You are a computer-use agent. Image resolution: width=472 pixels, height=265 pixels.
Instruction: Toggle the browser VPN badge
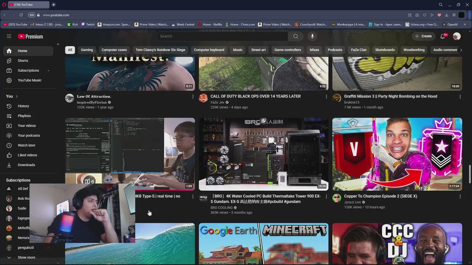32,15
